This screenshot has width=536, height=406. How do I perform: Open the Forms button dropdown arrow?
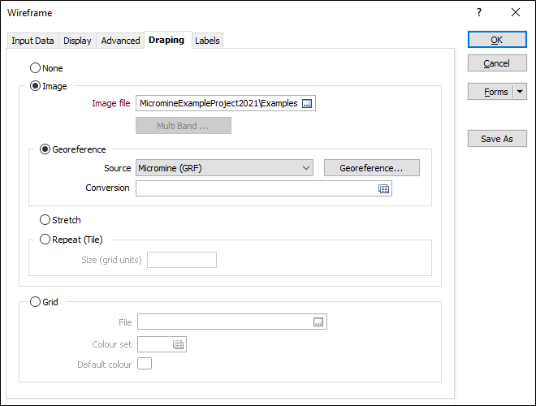tap(521, 92)
